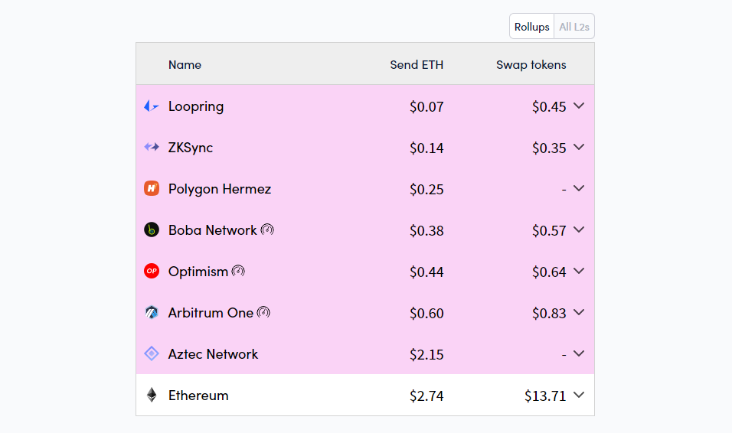The width and height of the screenshot is (732, 433).
Task: Click the Boba Network logo icon
Action: (x=152, y=230)
